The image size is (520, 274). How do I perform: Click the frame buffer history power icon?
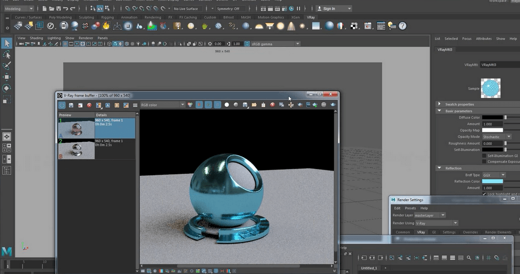(62, 105)
